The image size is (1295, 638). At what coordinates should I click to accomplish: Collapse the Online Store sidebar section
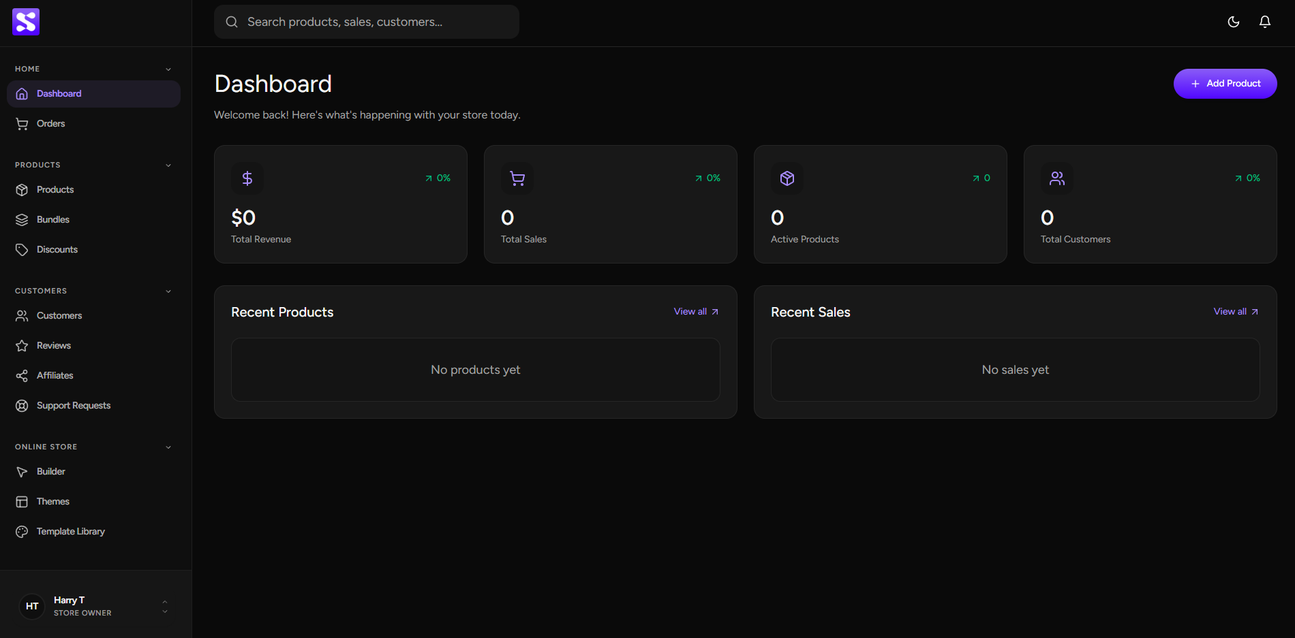pos(168,447)
